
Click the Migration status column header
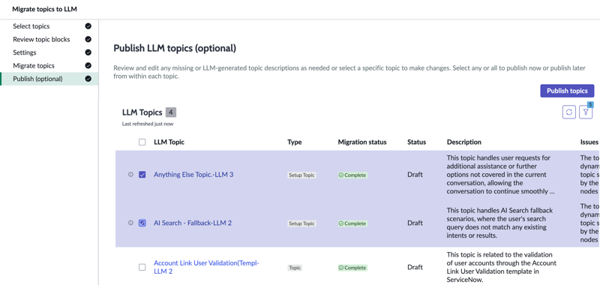pyautogui.click(x=362, y=142)
